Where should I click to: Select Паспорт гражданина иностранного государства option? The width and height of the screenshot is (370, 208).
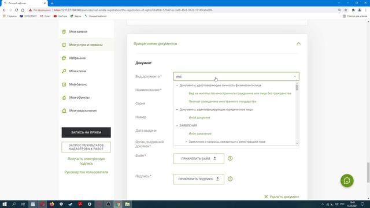(x=222, y=102)
